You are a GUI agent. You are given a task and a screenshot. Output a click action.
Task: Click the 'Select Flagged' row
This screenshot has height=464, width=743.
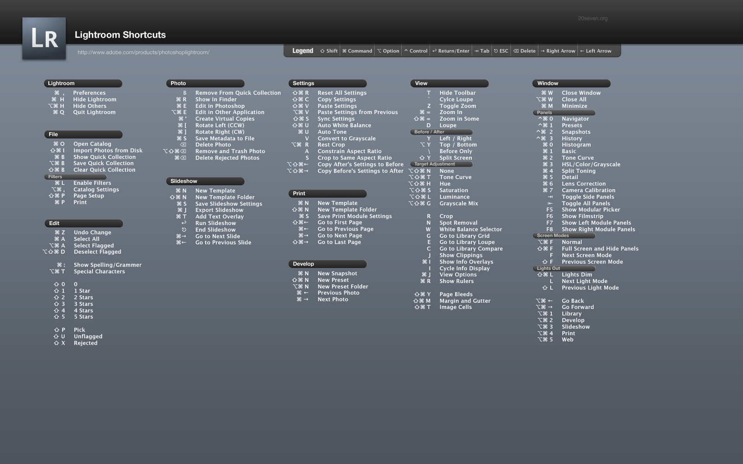click(81, 245)
